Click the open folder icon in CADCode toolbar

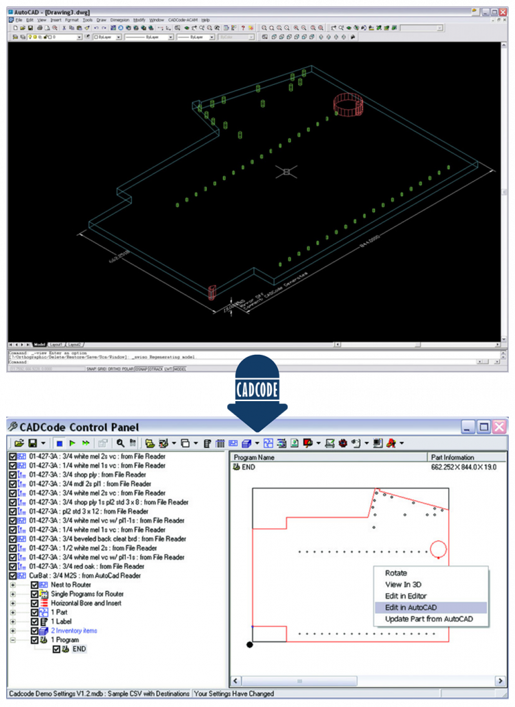(19, 443)
